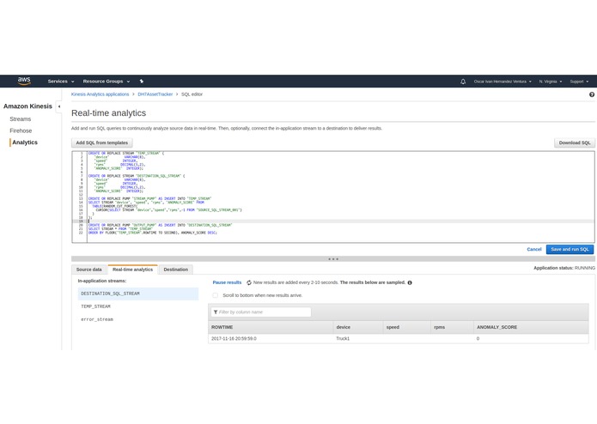The image size is (597, 424).
Task: Click the ROWTIME column header
Action: (271, 327)
